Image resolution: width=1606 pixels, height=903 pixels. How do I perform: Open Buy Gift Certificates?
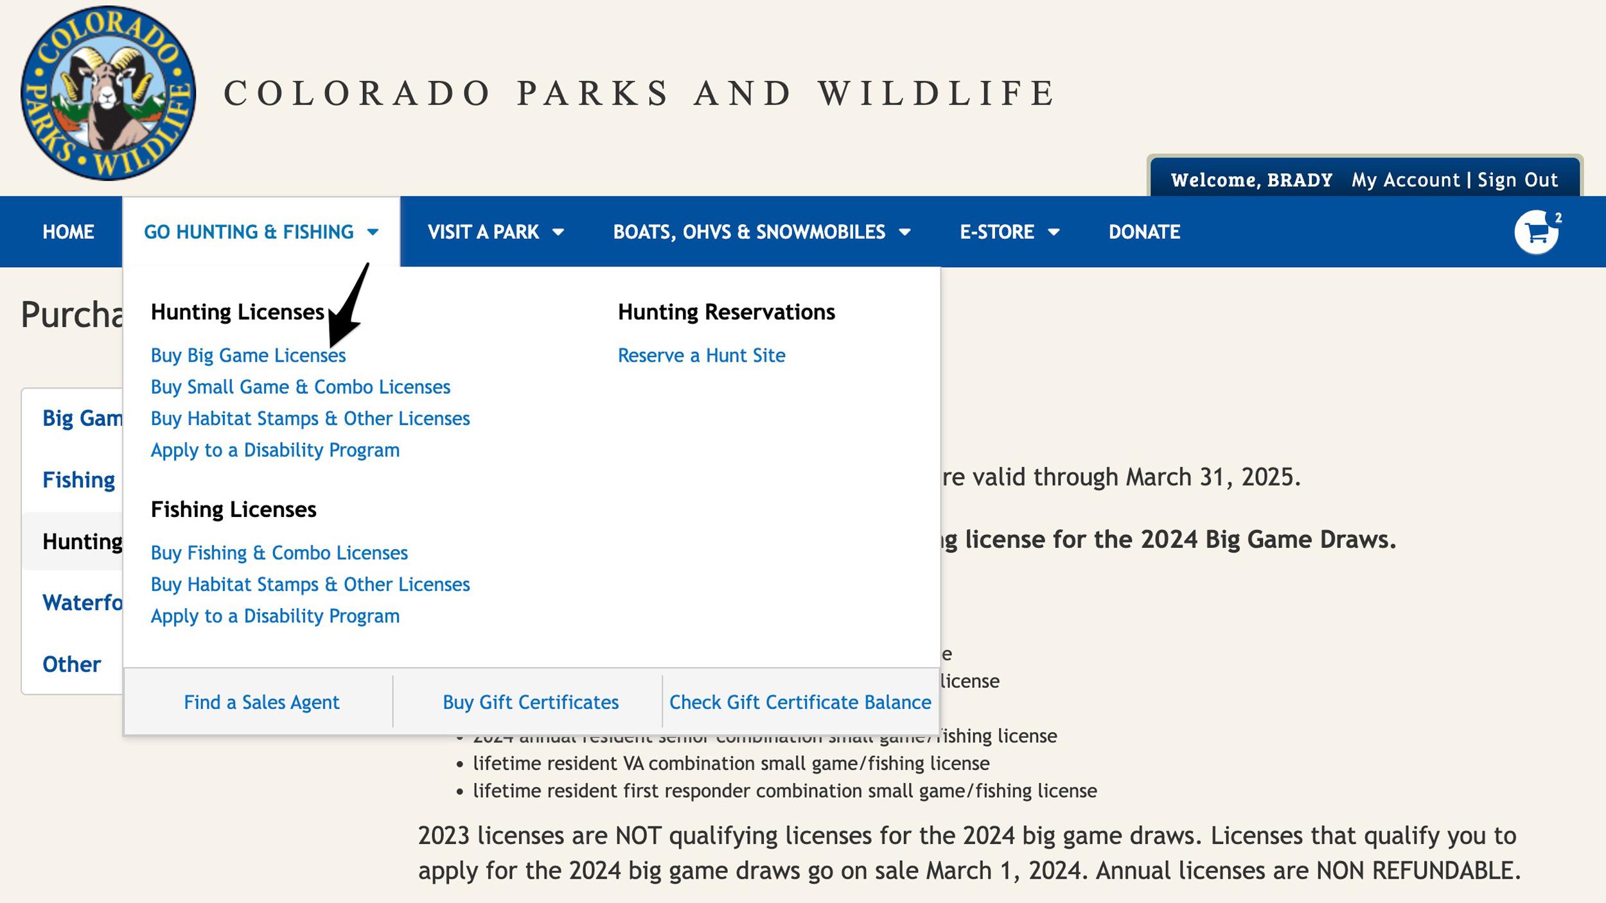530,702
